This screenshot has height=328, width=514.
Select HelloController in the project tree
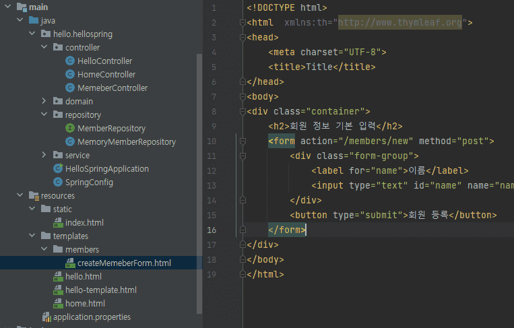(x=104, y=61)
